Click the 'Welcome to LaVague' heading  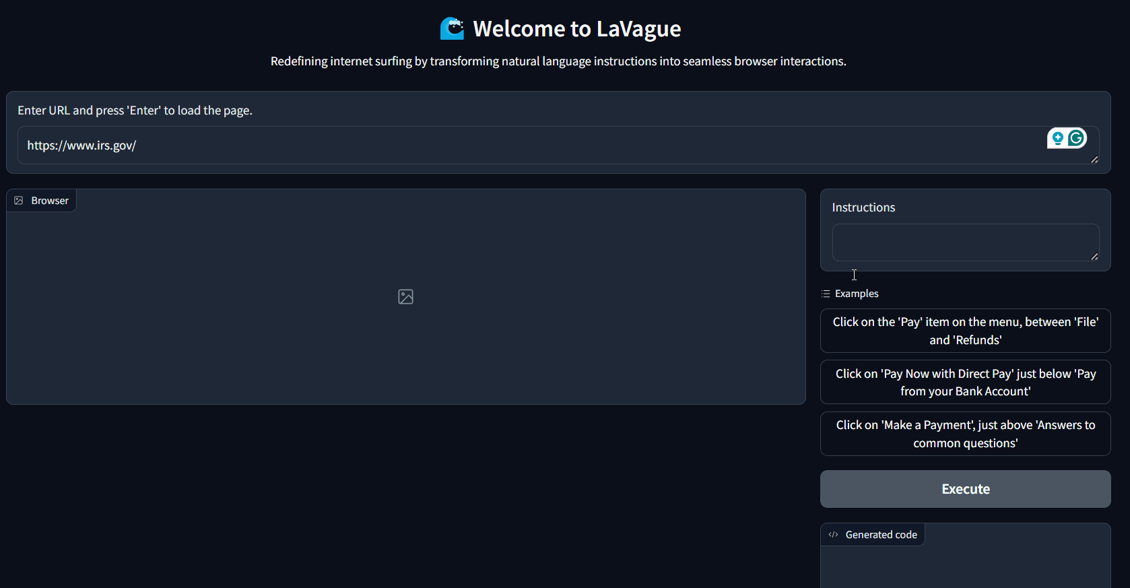(576, 29)
